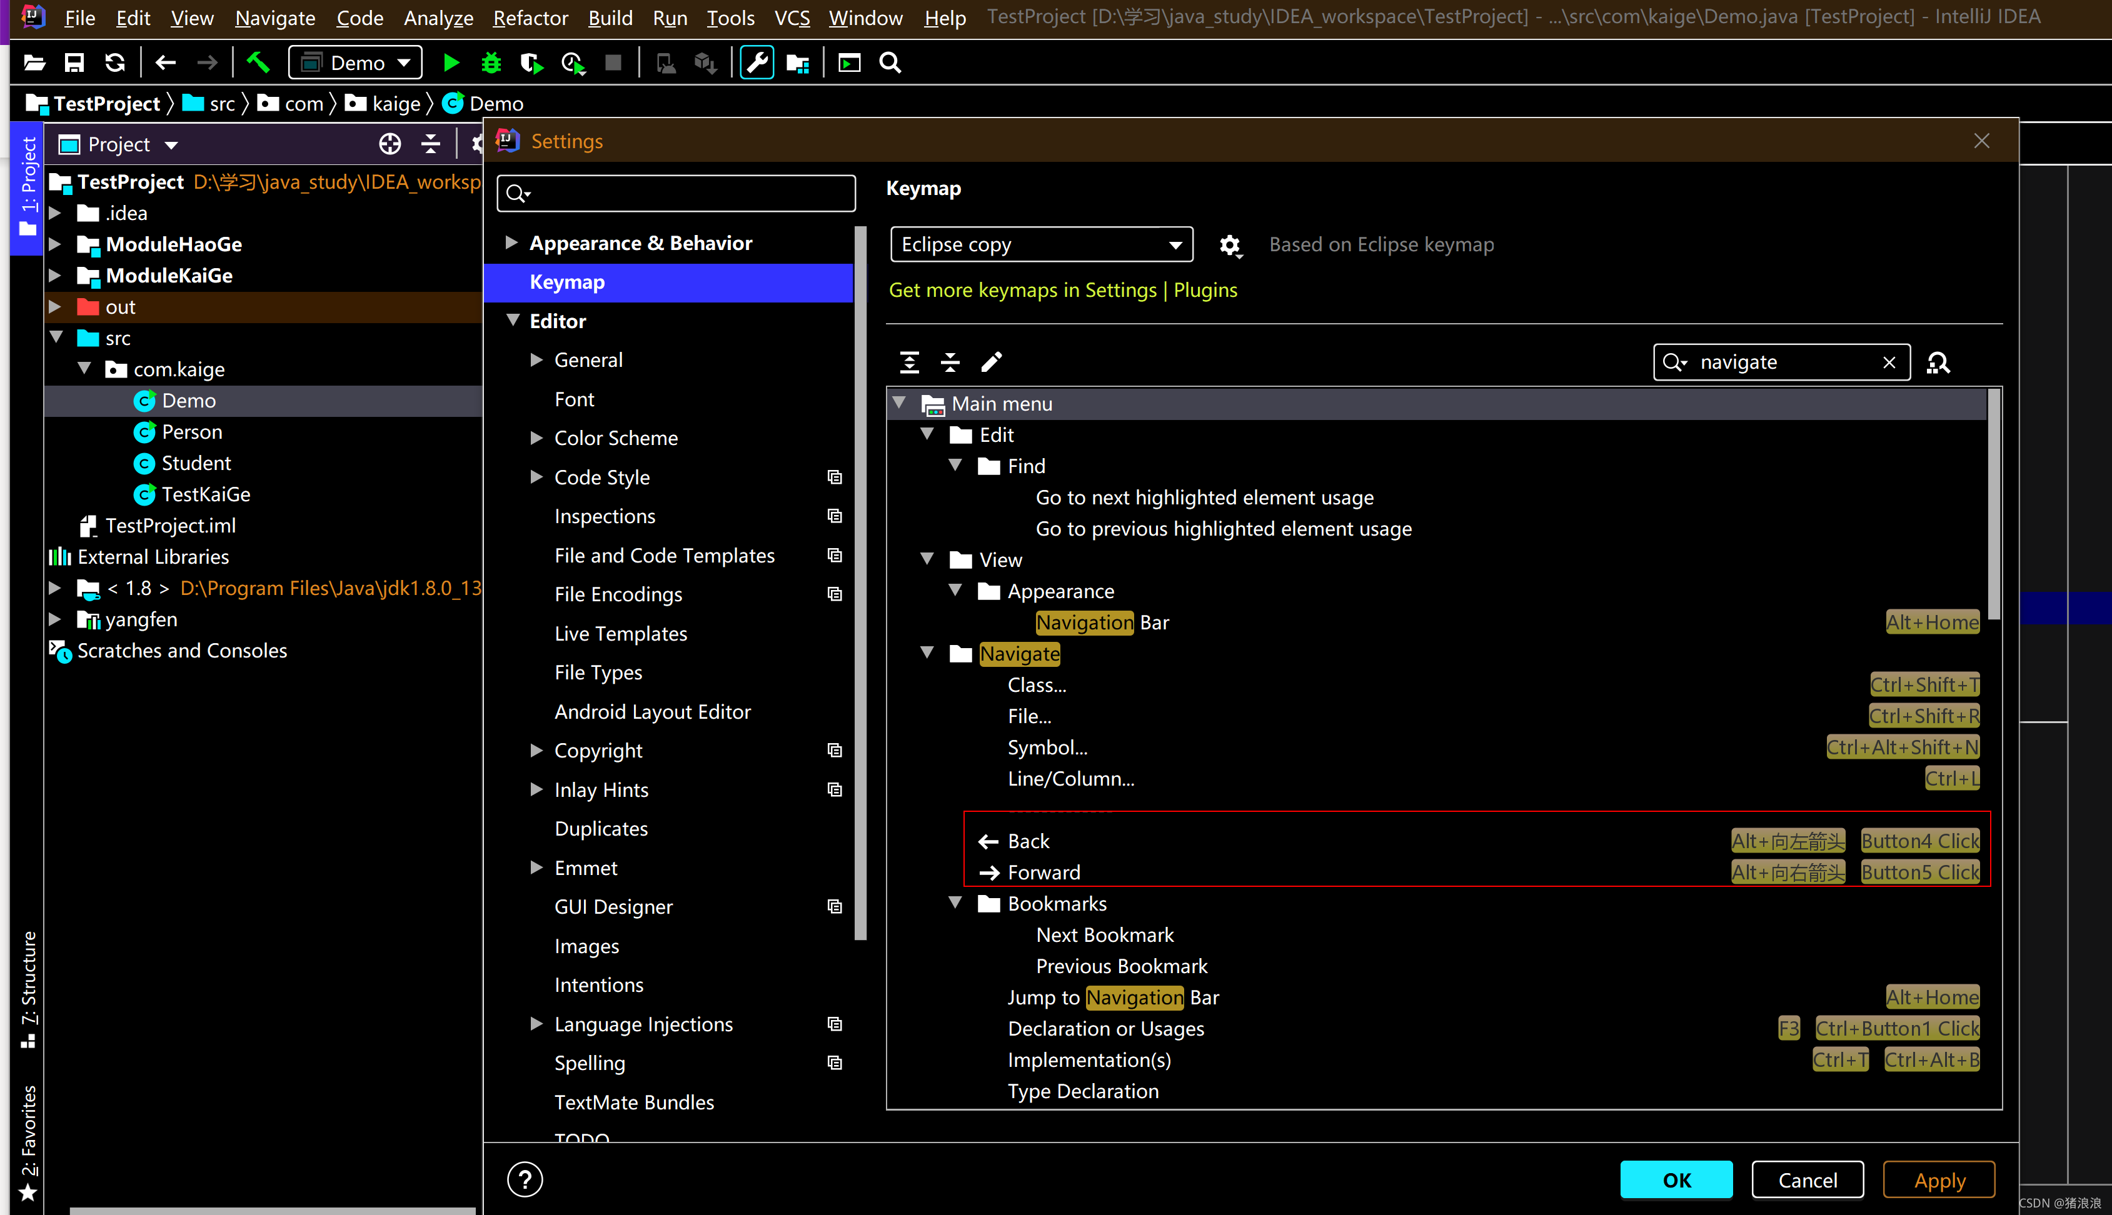Viewport: 2112px width, 1215px height.
Task: Open the Structure tool window tab
Action: coord(28,989)
